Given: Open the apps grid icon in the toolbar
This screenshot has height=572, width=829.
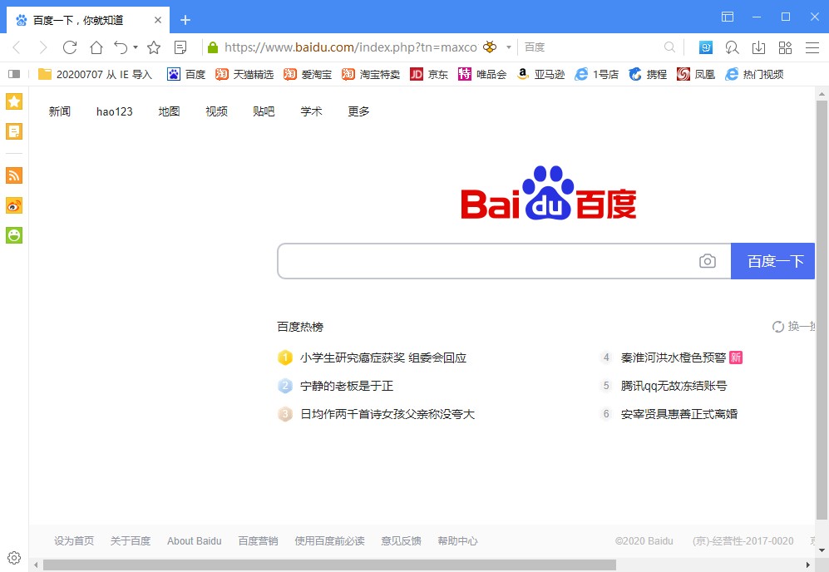Looking at the screenshot, I should point(785,47).
